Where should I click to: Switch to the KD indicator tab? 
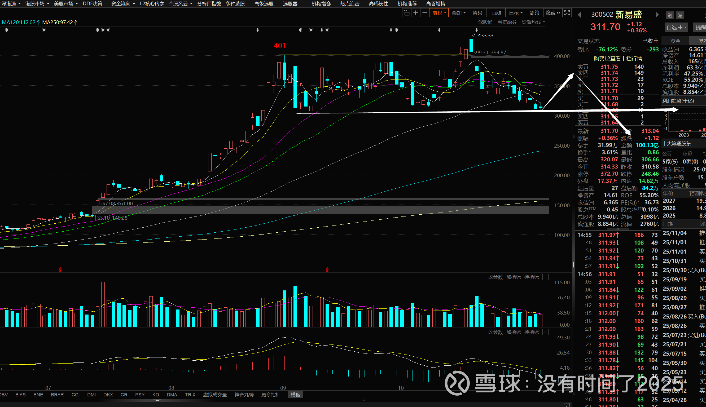point(156,395)
